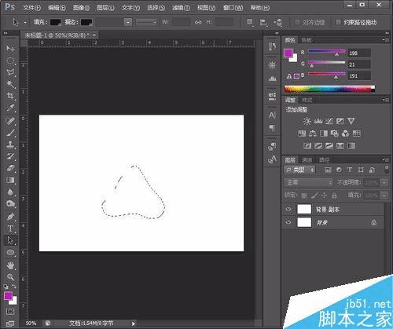The width and height of the screenshot is (393, 329).
Task: Add a Channel Mixer adjustment
Action: point(346,133)
